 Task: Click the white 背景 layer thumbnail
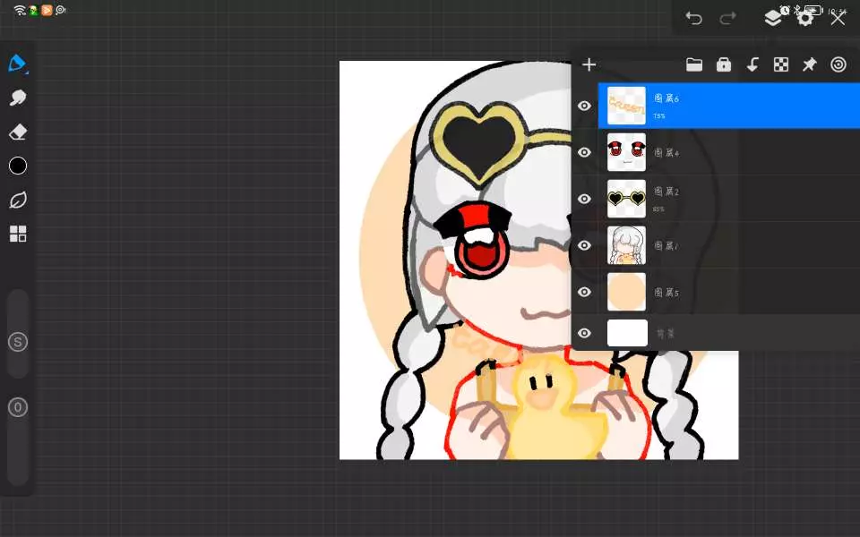click(x=627, y=333)
